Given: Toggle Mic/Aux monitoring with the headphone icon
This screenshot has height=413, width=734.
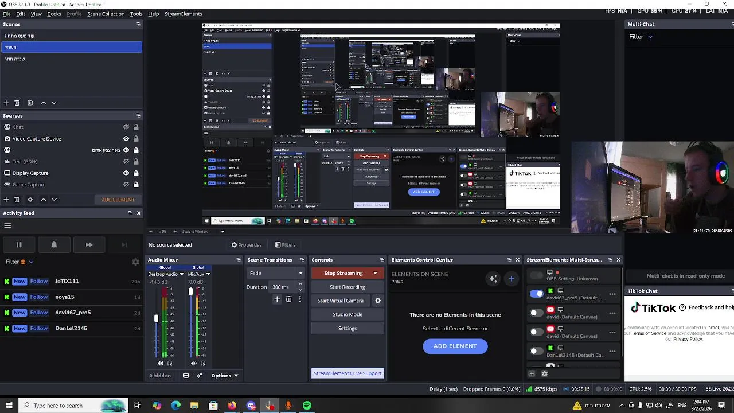Looking at the screenshot, I should 203,363.
